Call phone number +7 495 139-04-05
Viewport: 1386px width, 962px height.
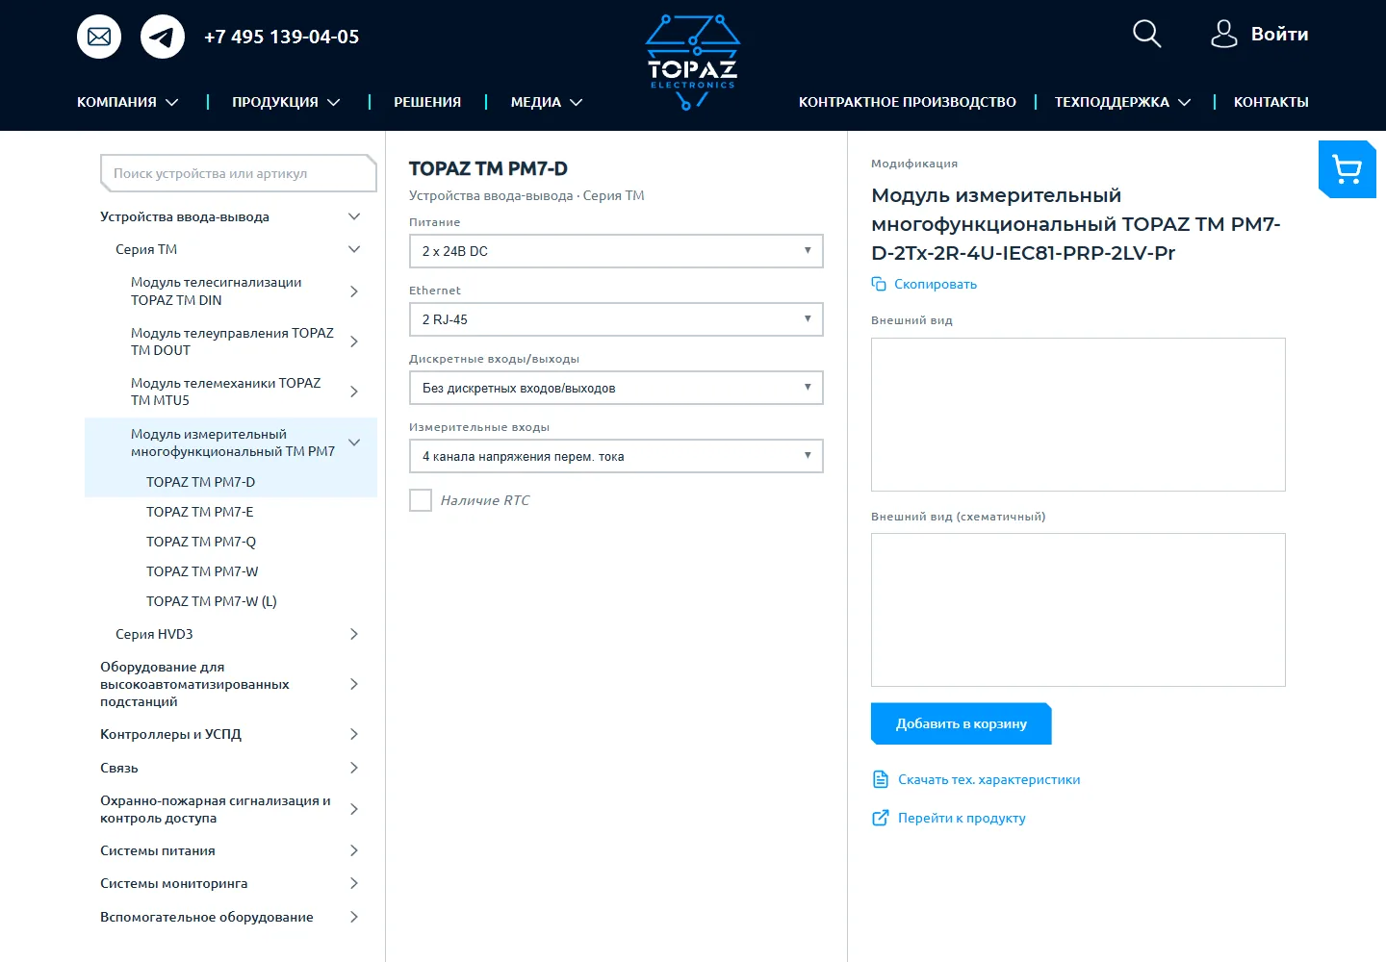(282, 37)
